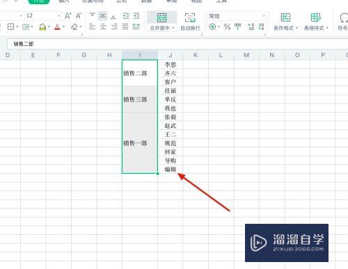Expand the borders dropdown arrow

(17, 27)
